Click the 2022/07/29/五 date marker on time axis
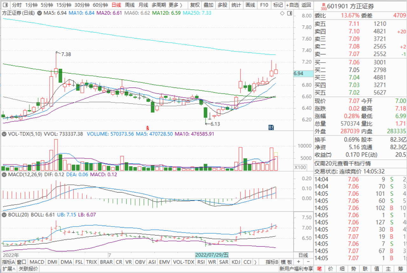This screenshot has height=273, width=407. (x=212, y=255)
